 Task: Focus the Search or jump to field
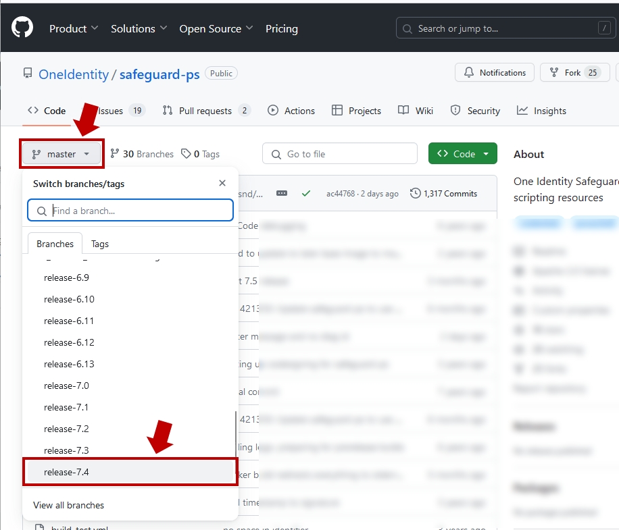point(505,28)
